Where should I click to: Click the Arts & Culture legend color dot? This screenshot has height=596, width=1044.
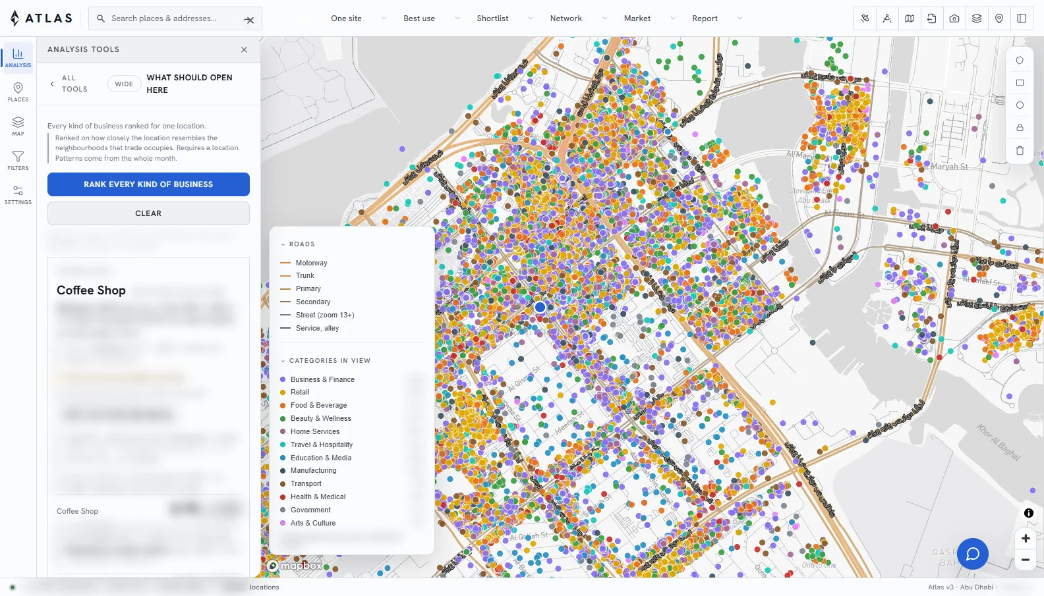[283, 523]
